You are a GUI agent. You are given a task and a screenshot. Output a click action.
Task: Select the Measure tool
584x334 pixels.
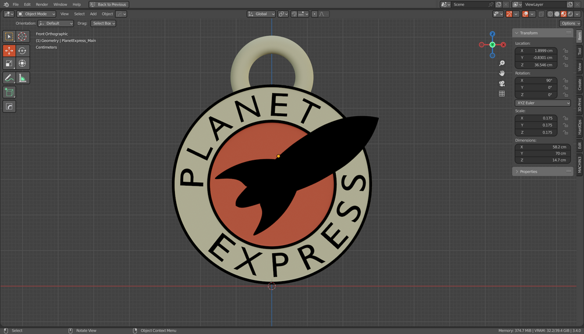pos(22,78)
